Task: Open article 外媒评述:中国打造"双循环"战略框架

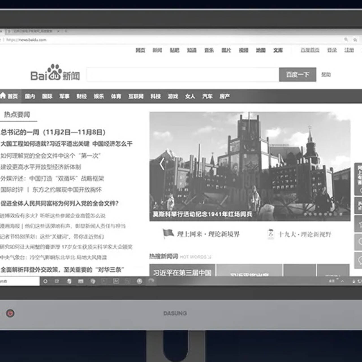Action: click(x=52, y=178)
